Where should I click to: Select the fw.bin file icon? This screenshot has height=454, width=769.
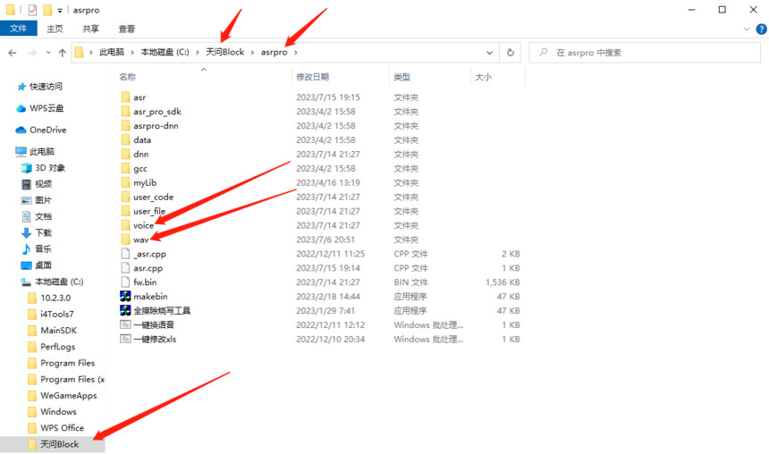(x=125, y=282)
